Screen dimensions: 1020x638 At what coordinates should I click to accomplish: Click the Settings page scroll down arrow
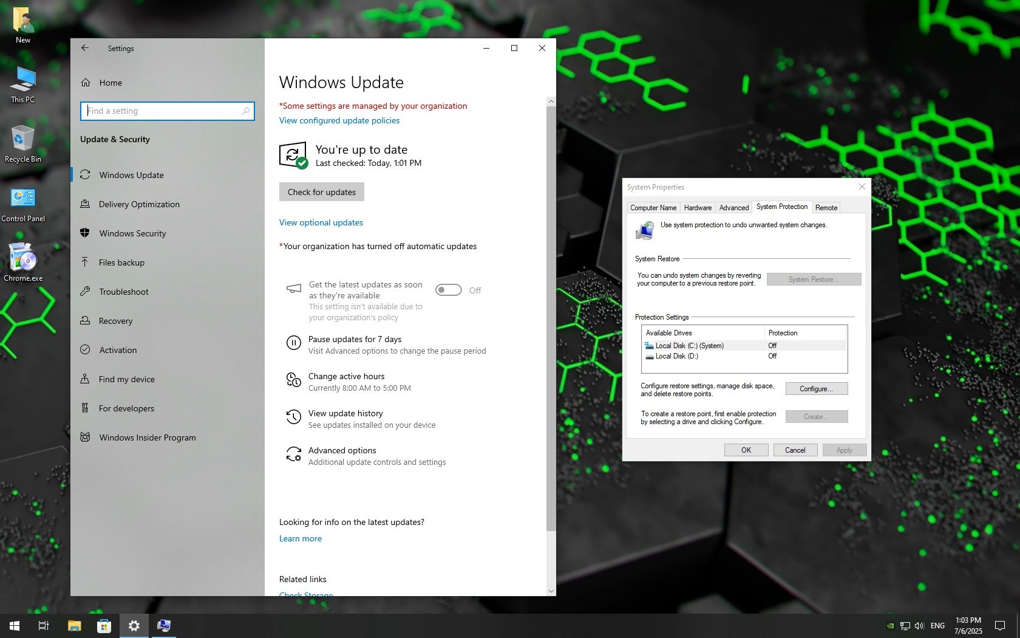click(x=551, y=591)
